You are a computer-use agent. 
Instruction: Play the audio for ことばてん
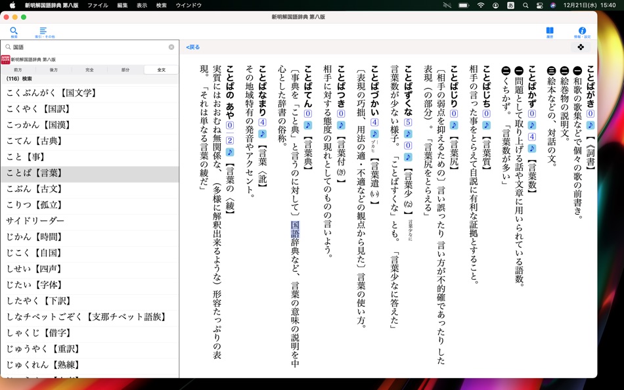[x=307, y=125]
